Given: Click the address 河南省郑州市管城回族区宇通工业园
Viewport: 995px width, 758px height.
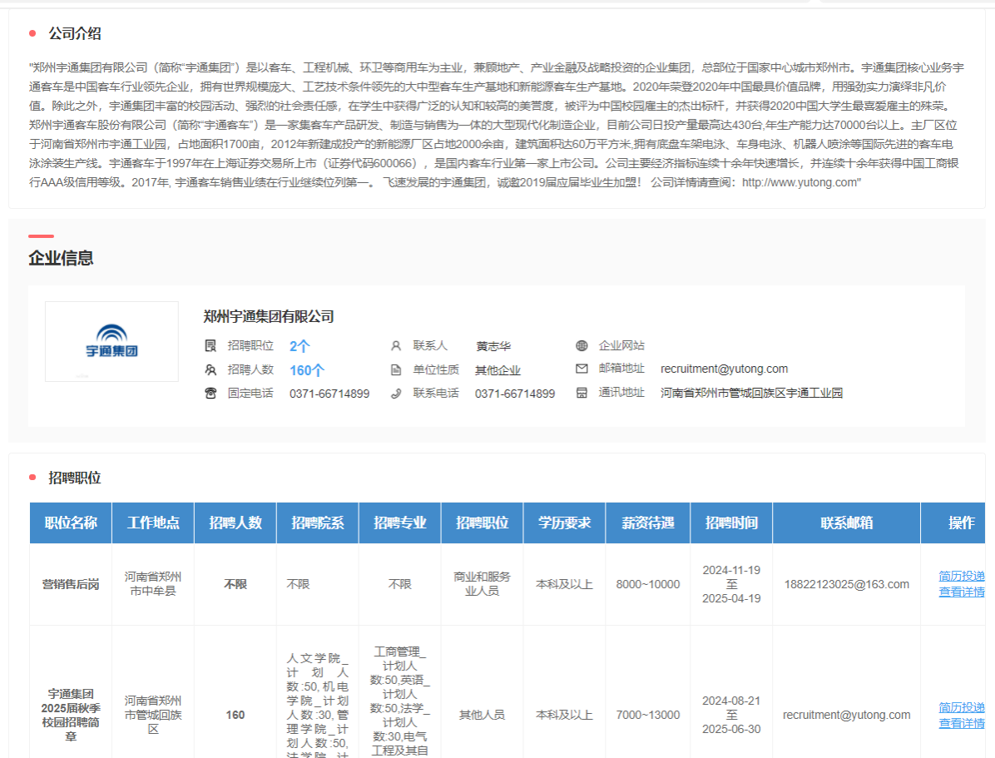Looking at the screenshot, I should coord(751,393).
